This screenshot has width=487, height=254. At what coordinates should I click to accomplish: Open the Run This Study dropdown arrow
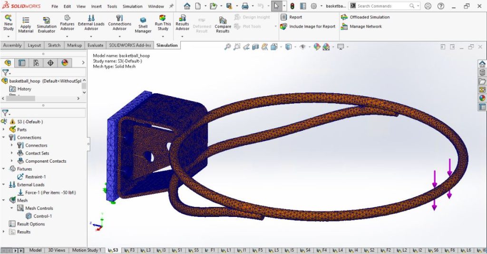[x=163, y=36]
